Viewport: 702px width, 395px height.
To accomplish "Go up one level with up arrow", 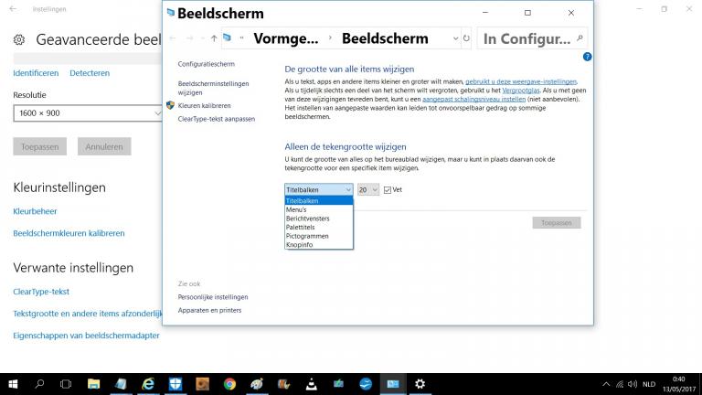I will (214, 38).
